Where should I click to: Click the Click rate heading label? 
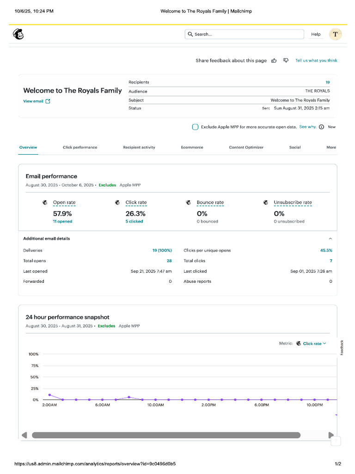[x=136, y=203]
